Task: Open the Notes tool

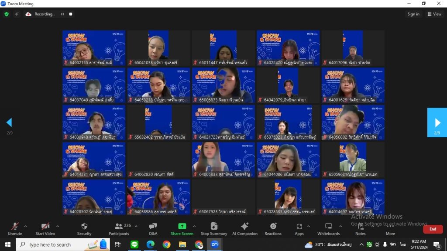Action: point(360,229)
